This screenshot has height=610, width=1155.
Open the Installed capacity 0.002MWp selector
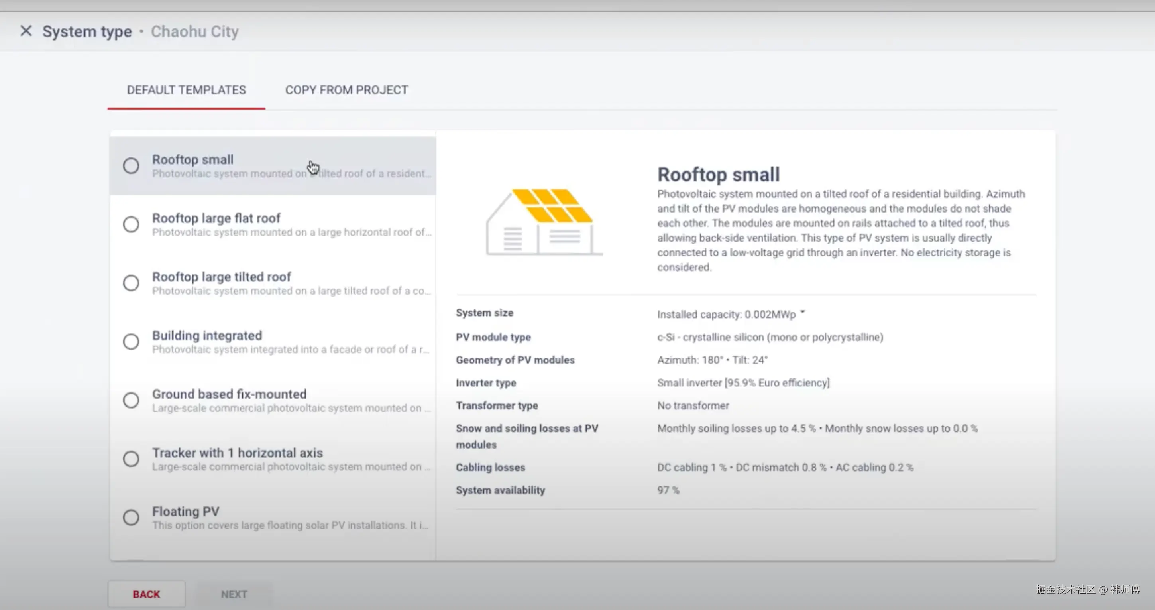point(726,315)
